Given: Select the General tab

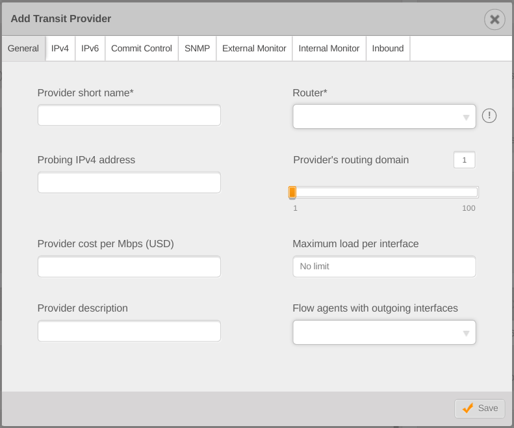Looking at the screenshot, I should tap(23, 49).
